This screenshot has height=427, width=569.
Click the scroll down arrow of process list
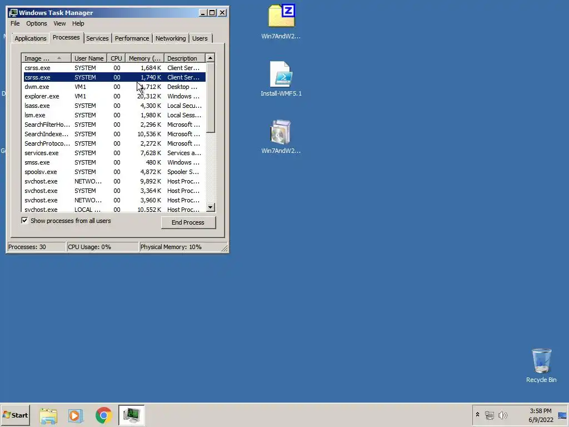[x=210, y=207]
